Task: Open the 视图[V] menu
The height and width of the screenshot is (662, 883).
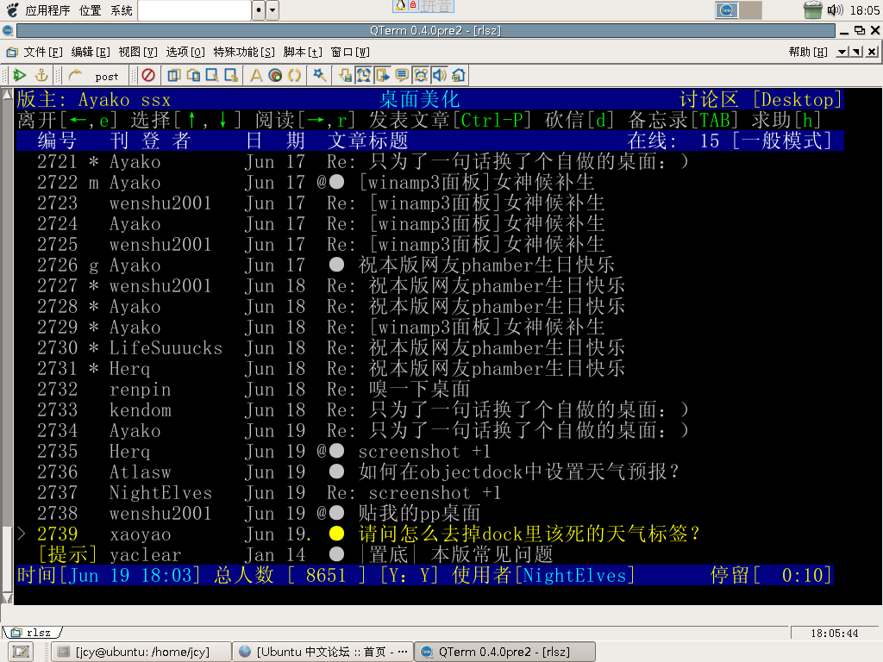Action: point(138,53)
